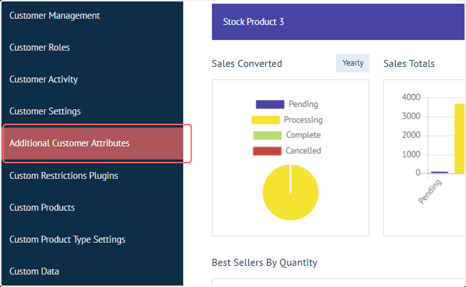The width and height of the screenshot is (466, 287).
Task: Click the 4000 axis label
Action: click(411, 97)
